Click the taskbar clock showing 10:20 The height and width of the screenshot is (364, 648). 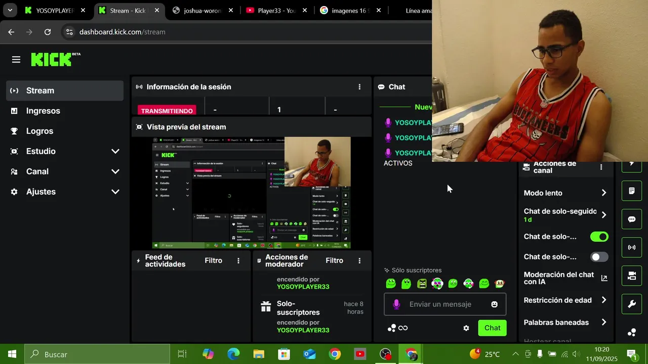[x=602, y=354]
